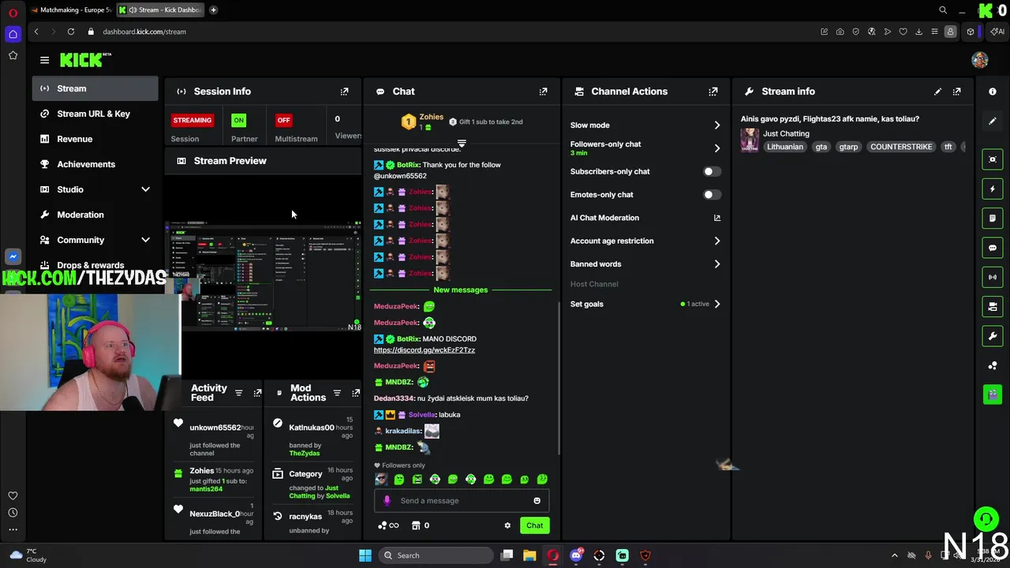Image resolution: width=1010 pixels, height=568 pixels.
Task: Click the broadcast signal icon in right sidebar
Action: (x=993, y=277)
